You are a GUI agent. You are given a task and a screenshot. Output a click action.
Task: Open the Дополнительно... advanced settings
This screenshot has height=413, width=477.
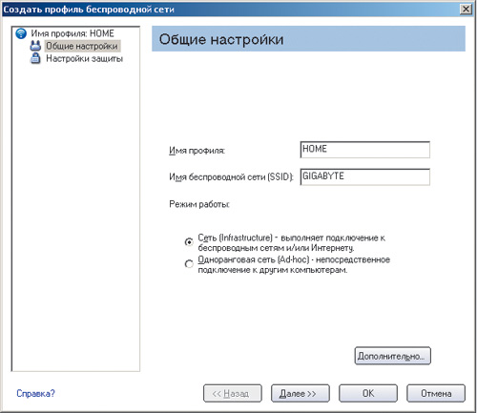393,356
